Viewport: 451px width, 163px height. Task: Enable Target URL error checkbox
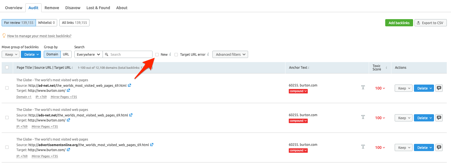click(176, 55)
